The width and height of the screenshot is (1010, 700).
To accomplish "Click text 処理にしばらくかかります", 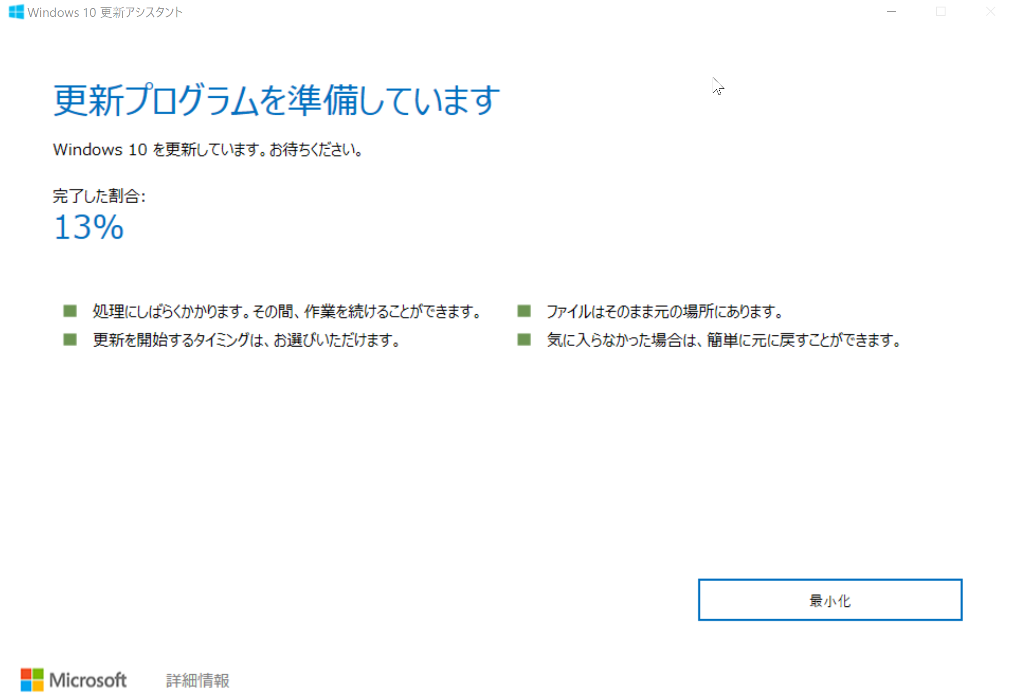I will pos(167,311).
